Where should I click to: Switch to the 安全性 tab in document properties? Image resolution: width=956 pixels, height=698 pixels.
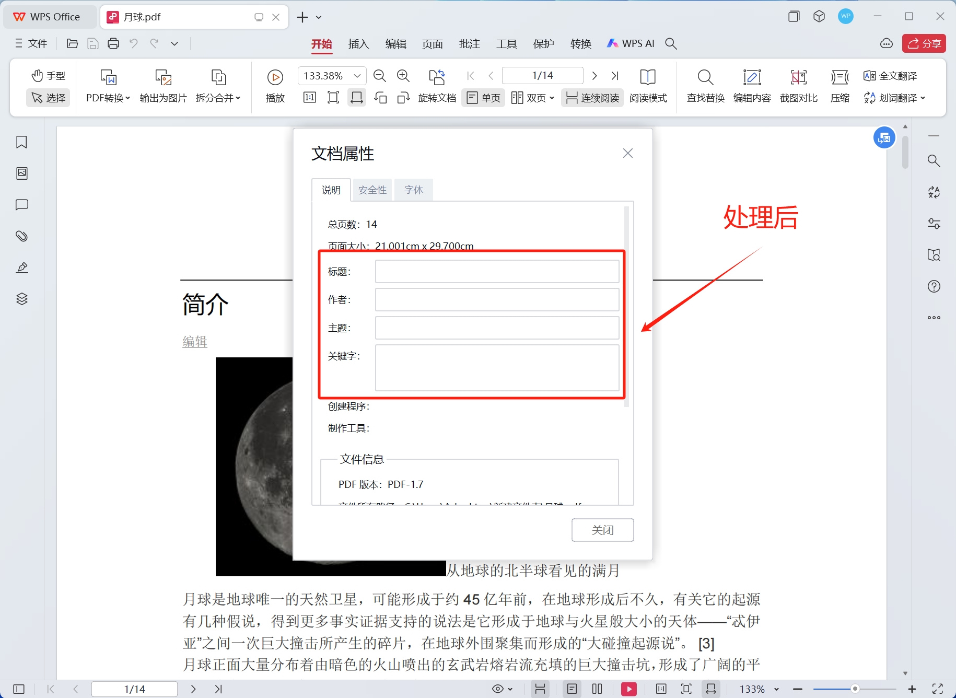(x=372, y=190)
